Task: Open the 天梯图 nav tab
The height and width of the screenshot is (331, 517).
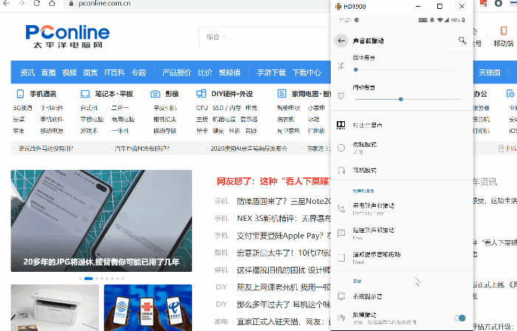Action: pyautogui.click(x=490, y=72)
